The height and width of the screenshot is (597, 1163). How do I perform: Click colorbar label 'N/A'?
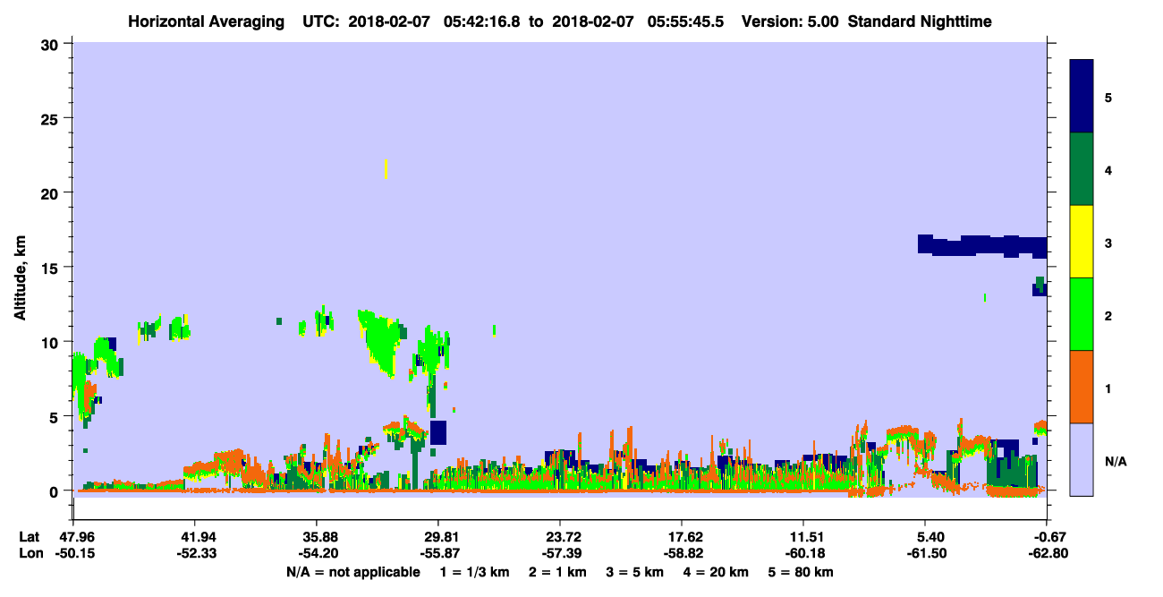coord(1116,461)
